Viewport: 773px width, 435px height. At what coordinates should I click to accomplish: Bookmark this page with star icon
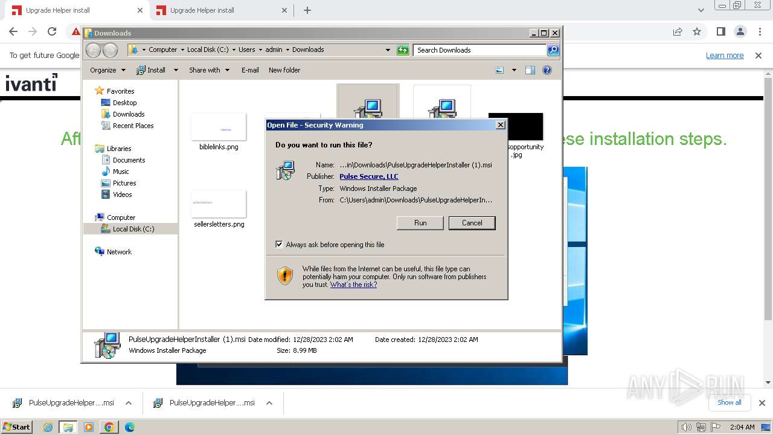click(x=697, y=31)
